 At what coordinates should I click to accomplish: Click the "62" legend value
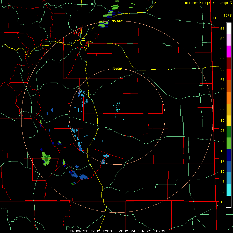222,39
